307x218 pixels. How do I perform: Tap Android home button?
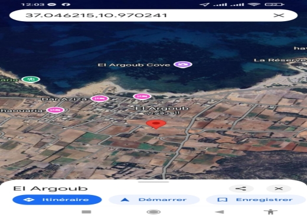click(x=153, y=212)
